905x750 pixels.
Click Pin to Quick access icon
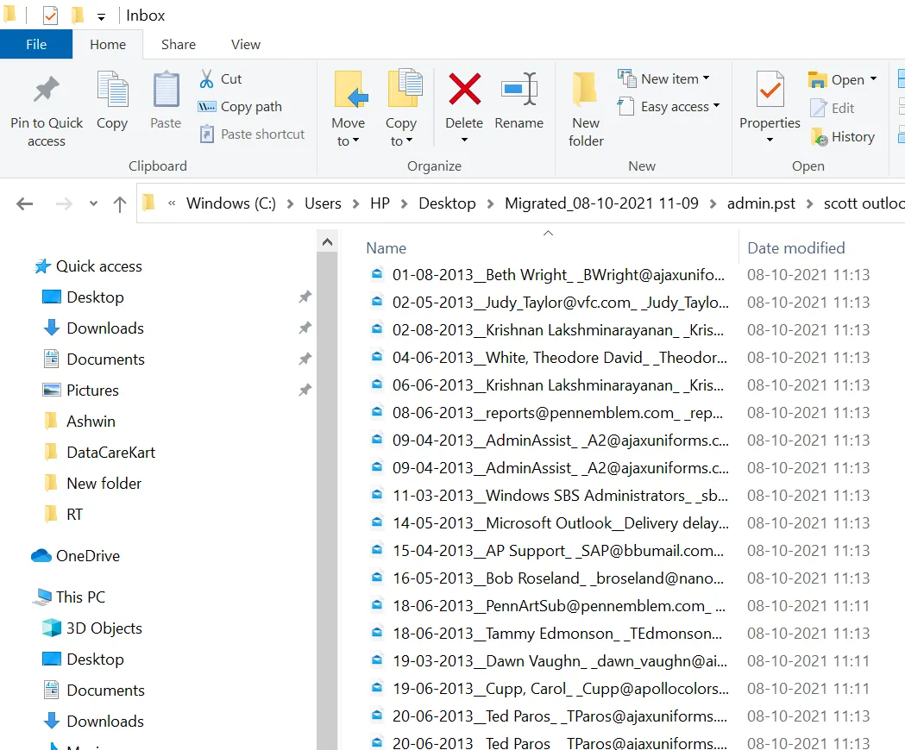(x=47, y=91)
